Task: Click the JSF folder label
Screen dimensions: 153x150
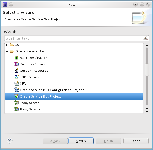Action: pyautogui.click(x=18, y=45)
